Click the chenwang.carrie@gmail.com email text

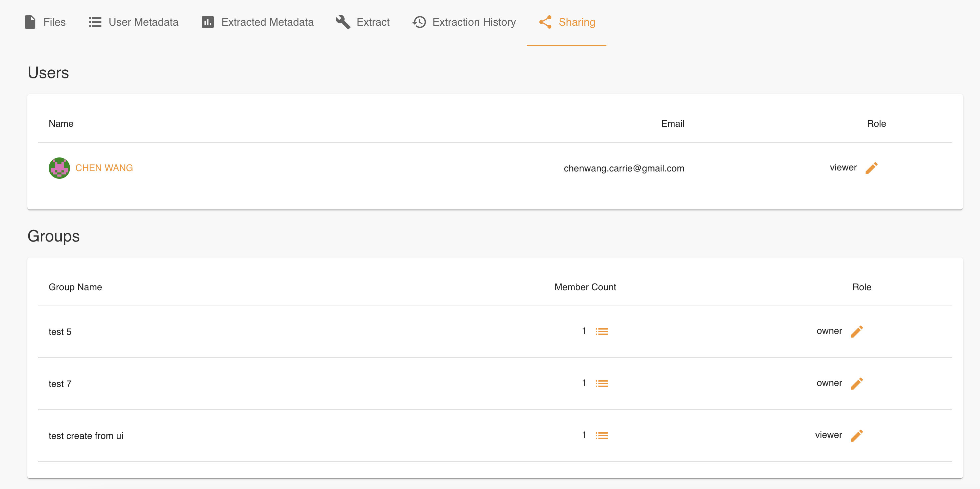pyautogui.click(x=623, y=168)
